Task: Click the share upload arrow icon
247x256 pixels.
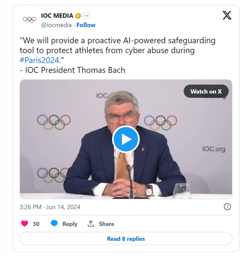Action: (90, 224)
